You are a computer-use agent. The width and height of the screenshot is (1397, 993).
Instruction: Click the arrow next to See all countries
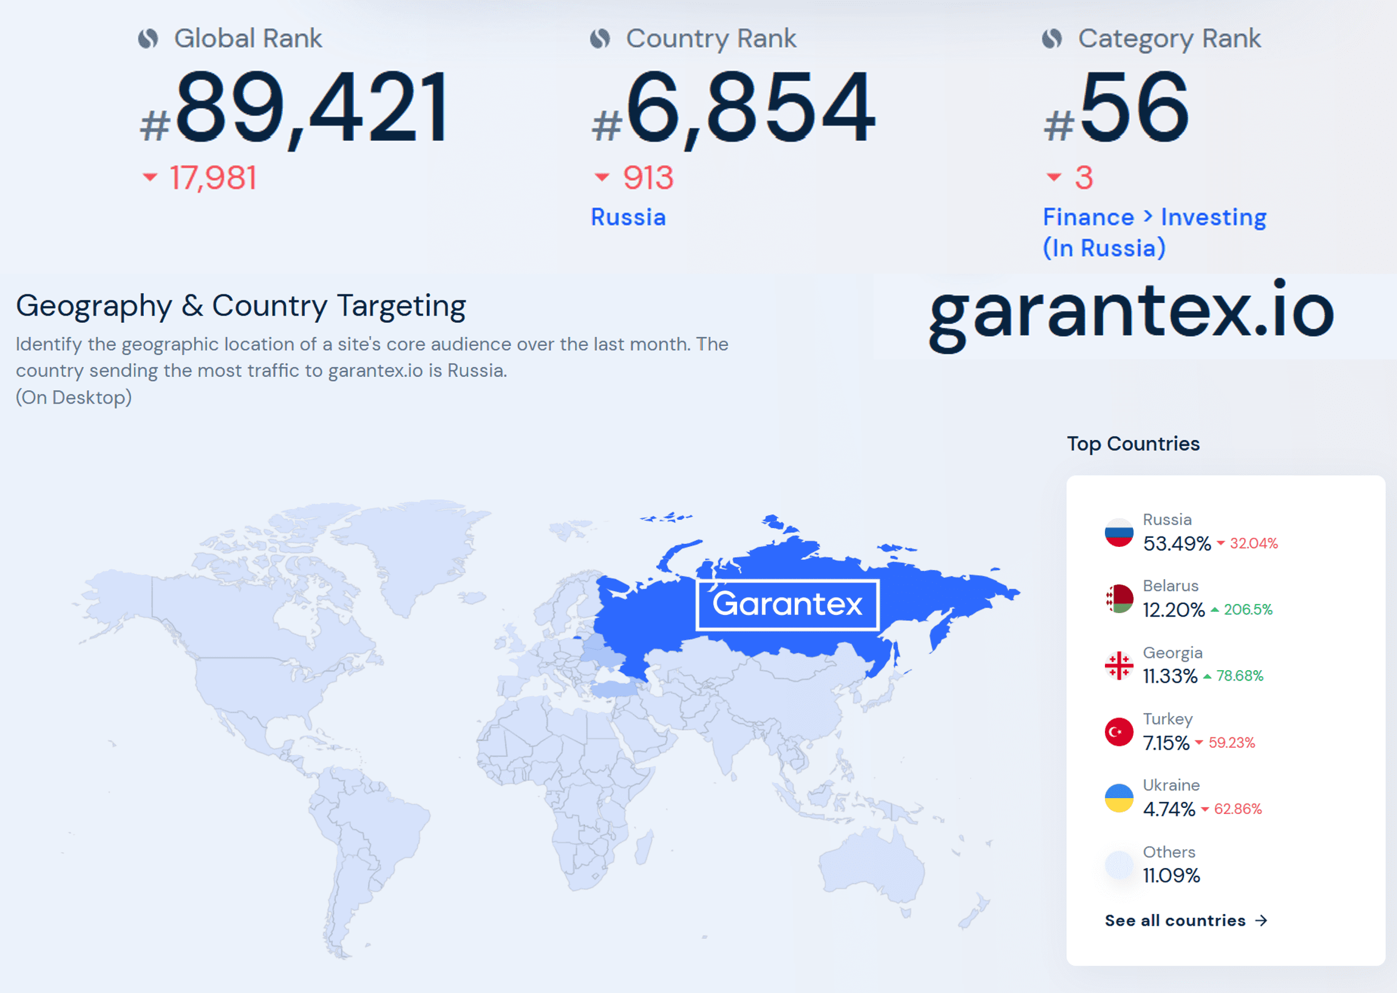pyautogui.click(x=1261, y=920)
